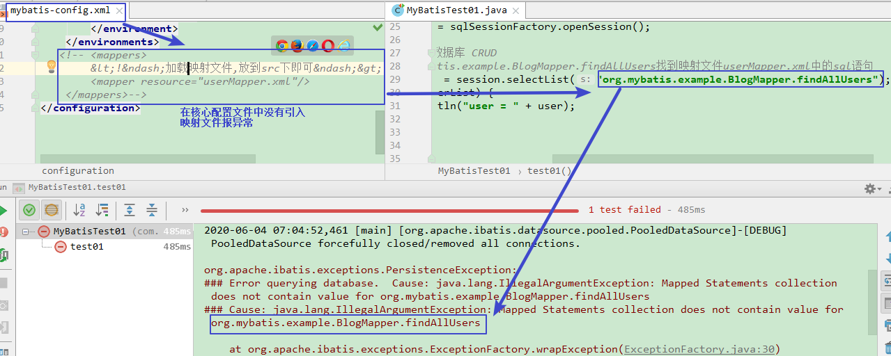Click the yellow intention lightbulb icon
Viewport: 891px width, 356px height.
(51, 67)
